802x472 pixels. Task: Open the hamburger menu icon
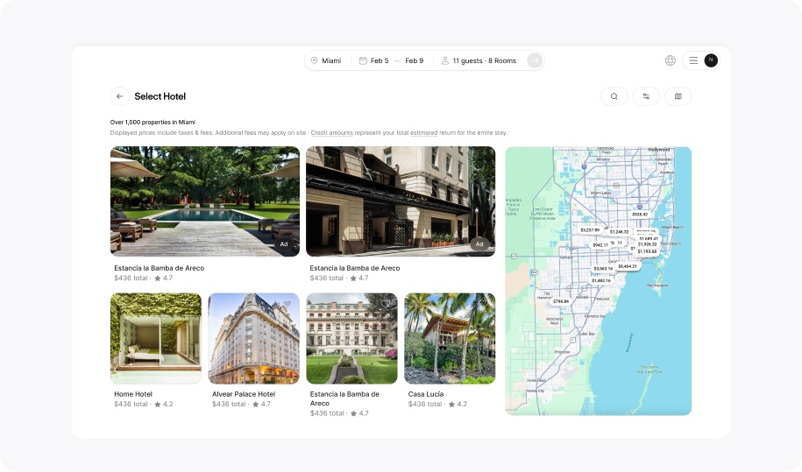click(x=693, y=60)
